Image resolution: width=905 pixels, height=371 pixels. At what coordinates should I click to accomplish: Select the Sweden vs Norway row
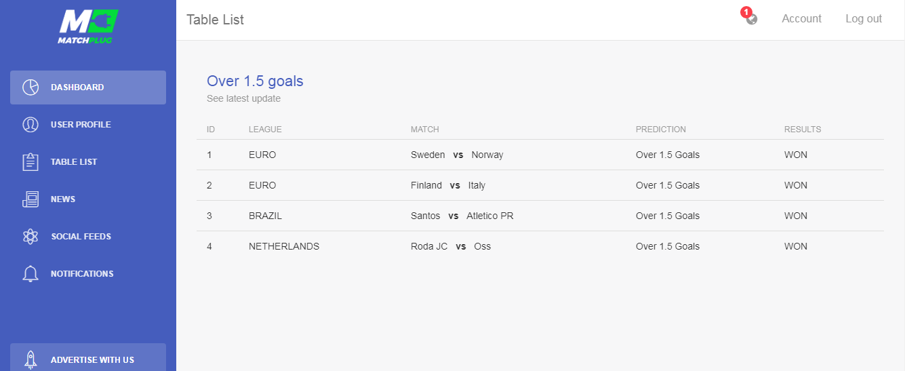click(540, 155)
